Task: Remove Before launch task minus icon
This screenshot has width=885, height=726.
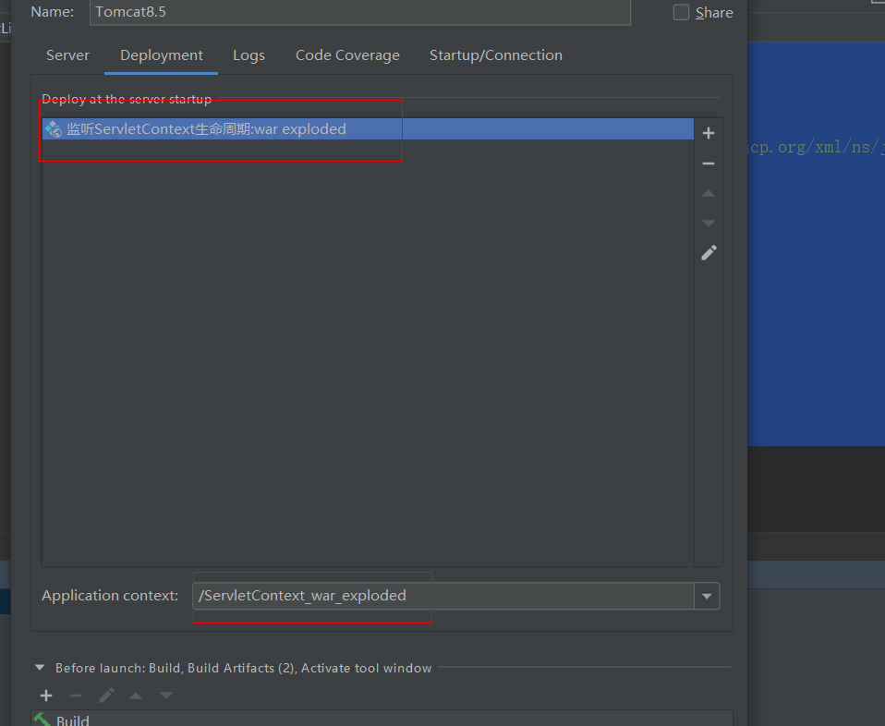Action: point(76,696)
